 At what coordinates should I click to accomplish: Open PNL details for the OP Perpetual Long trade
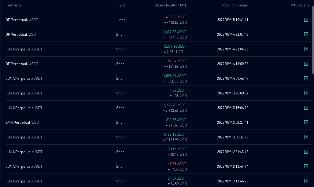point(306,20)
